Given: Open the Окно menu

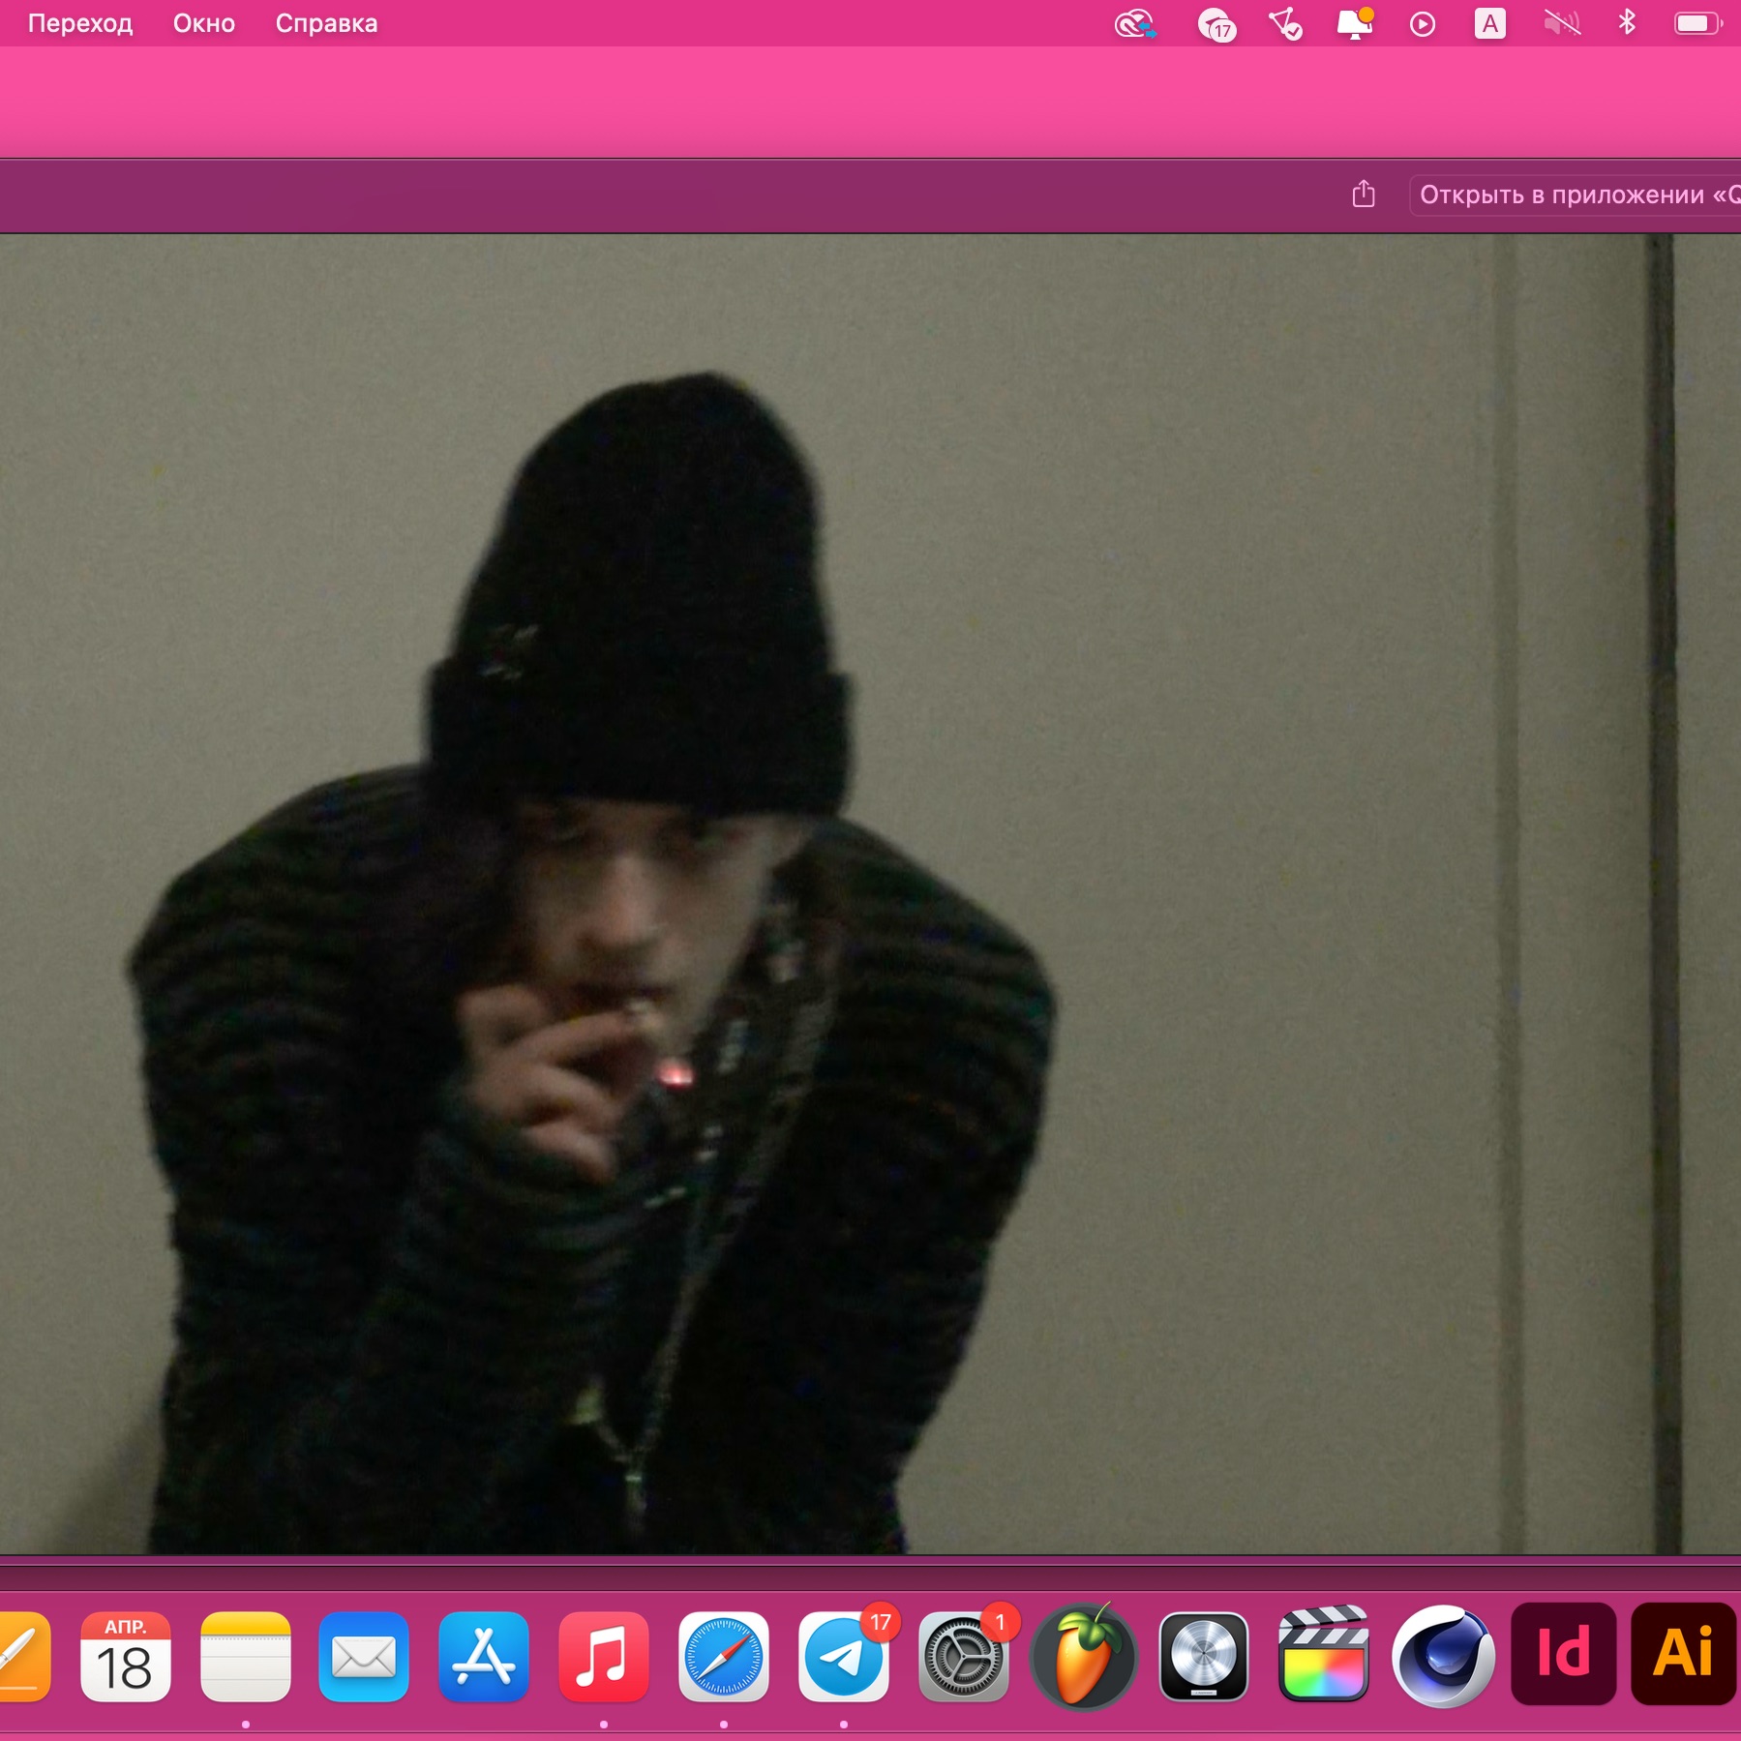Looking at the screenshot, I should pyautogui.click(x=203, y=23).
